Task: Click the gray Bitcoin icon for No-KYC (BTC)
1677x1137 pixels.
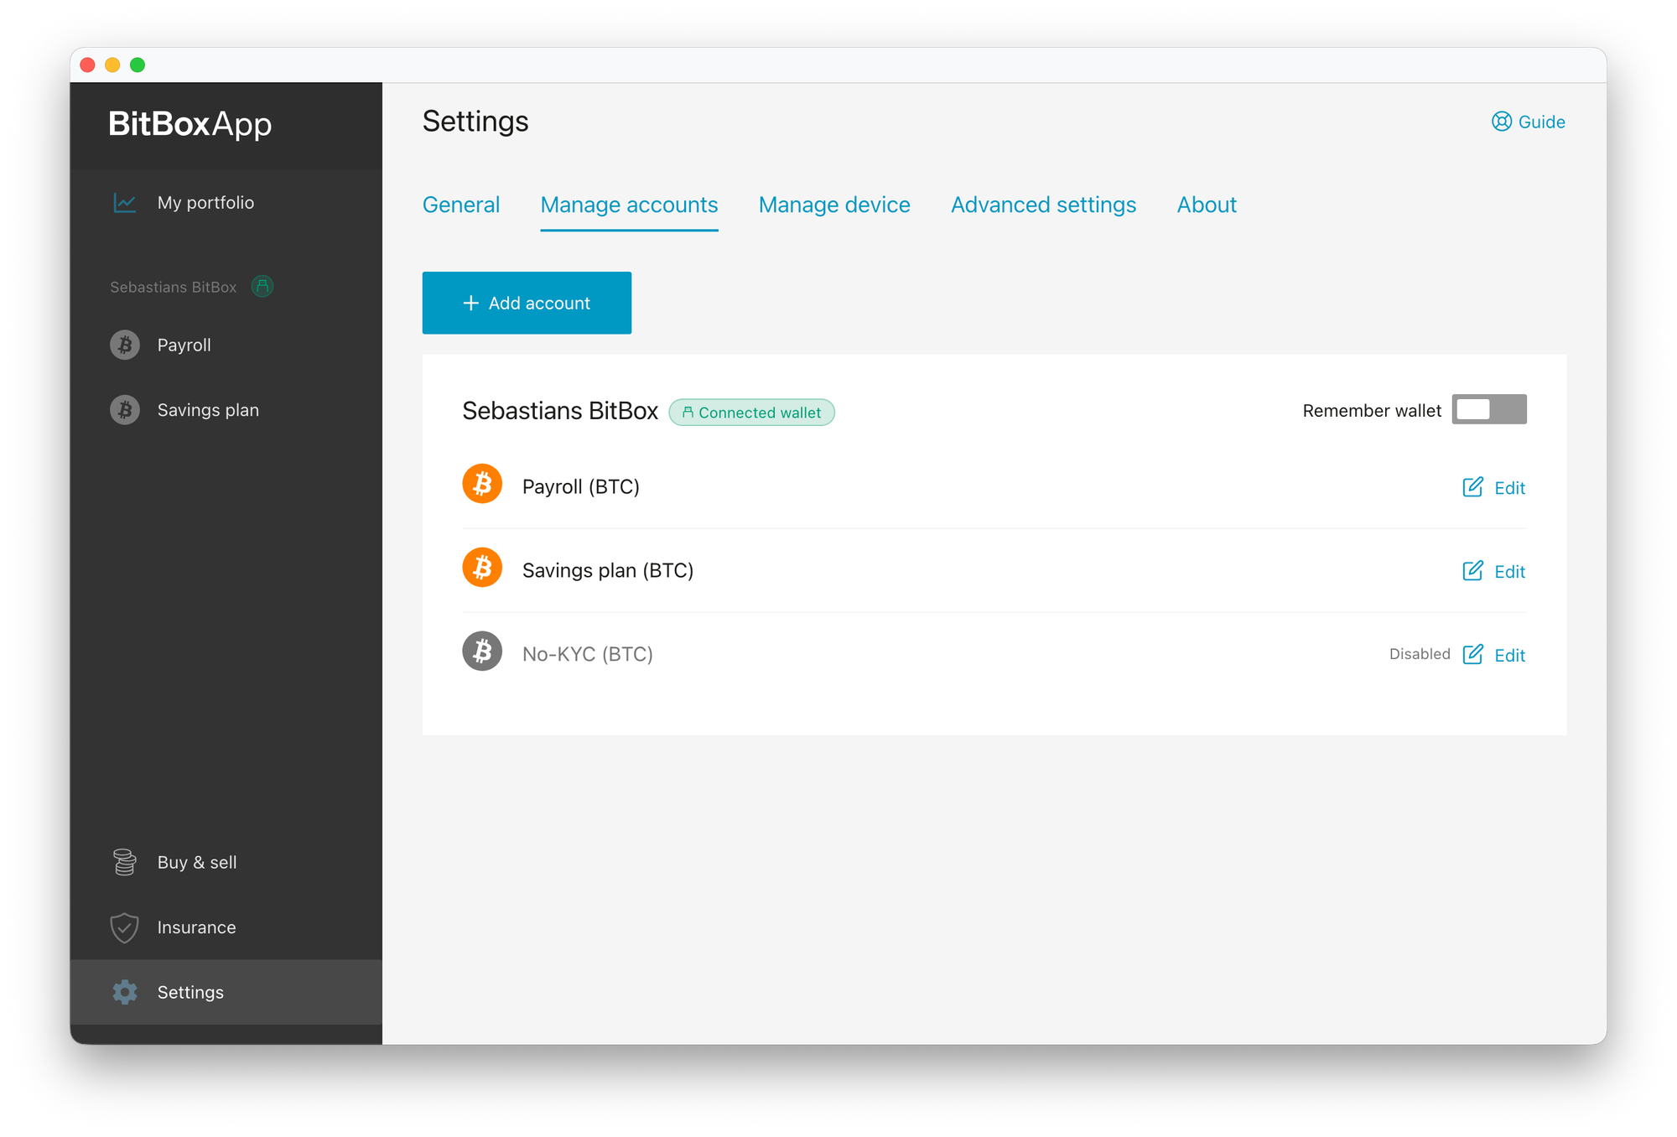Action: click(482, 652)
